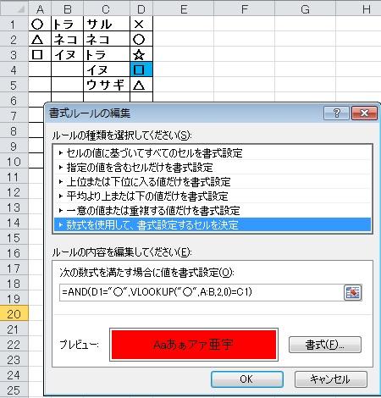This screenshot has height=398, width=381.
Task: Select row 25 header
Action: click(x=14, y=390)
